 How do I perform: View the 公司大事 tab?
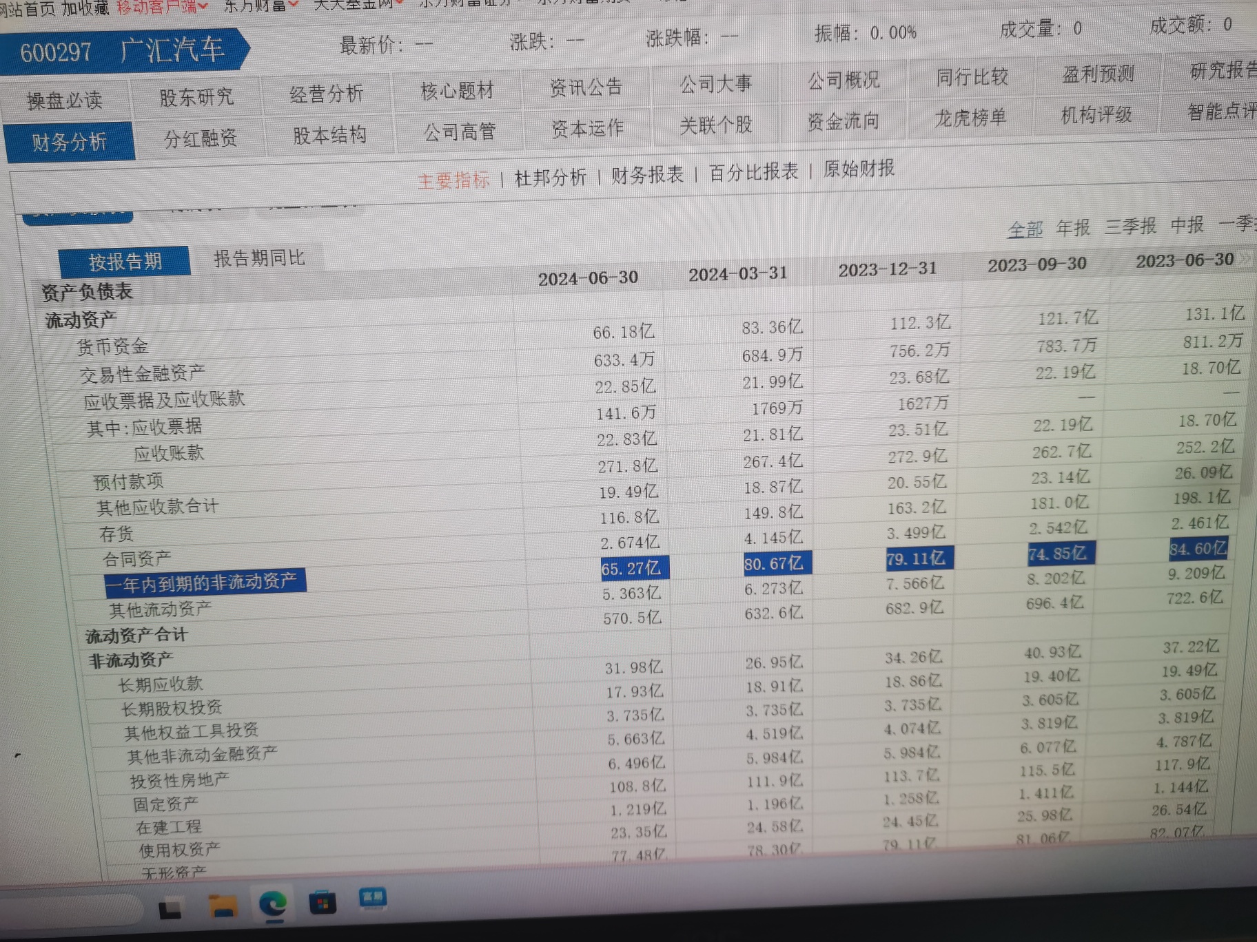point(715,84)
